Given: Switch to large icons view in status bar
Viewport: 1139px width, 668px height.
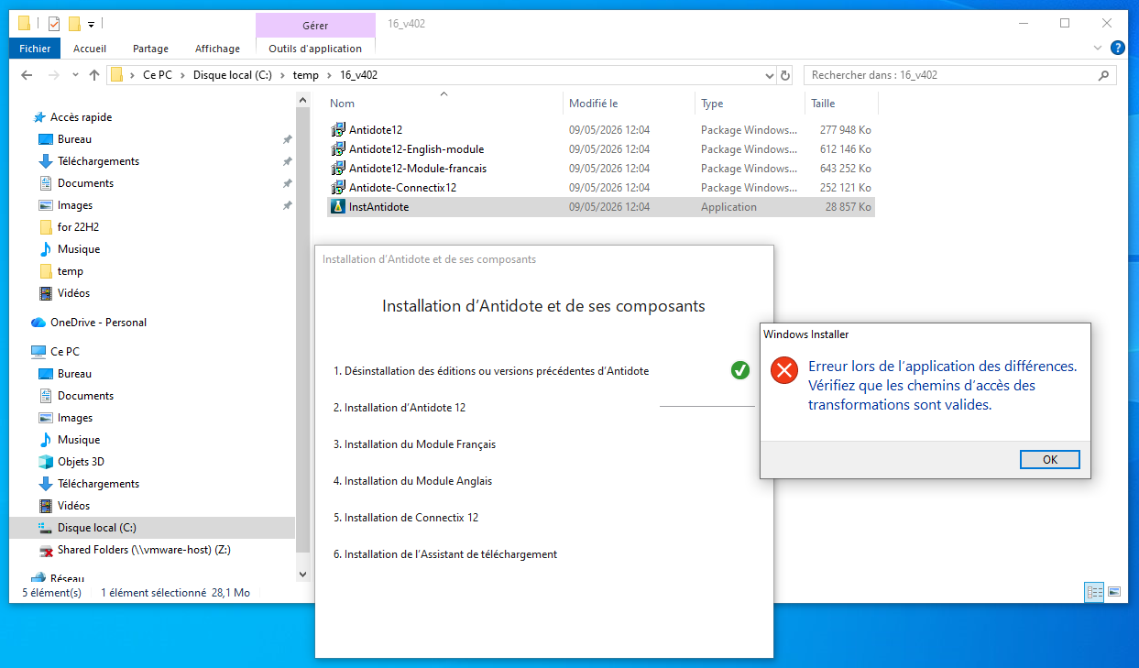Looking at the screenshot, I should pos(1114,592).
